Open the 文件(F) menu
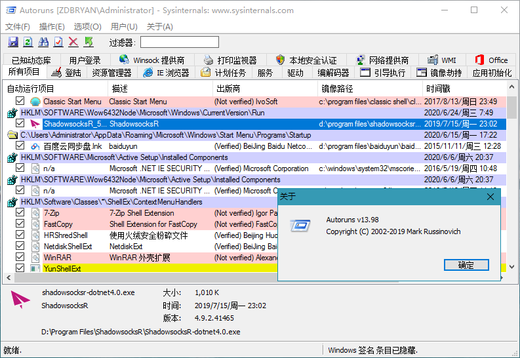 point(18,27)
